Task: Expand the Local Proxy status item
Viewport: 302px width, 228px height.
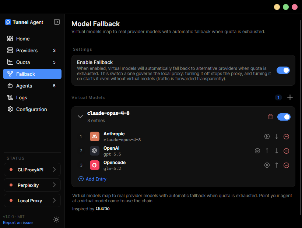Action: click(x=32, y=200)
